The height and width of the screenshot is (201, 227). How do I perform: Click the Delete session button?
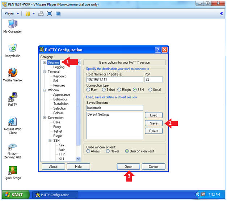pyautogui.click(x=154, y=131)
